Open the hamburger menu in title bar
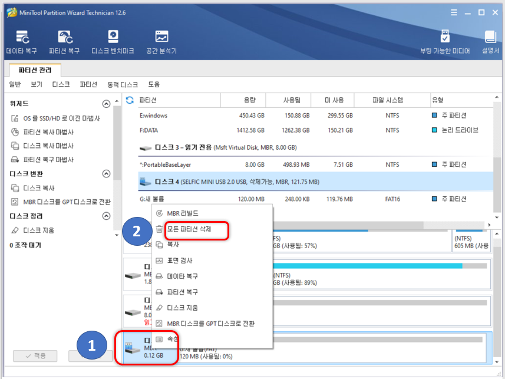Image resolution: width=505 pixels, height=379 pixels. [454, 12]
